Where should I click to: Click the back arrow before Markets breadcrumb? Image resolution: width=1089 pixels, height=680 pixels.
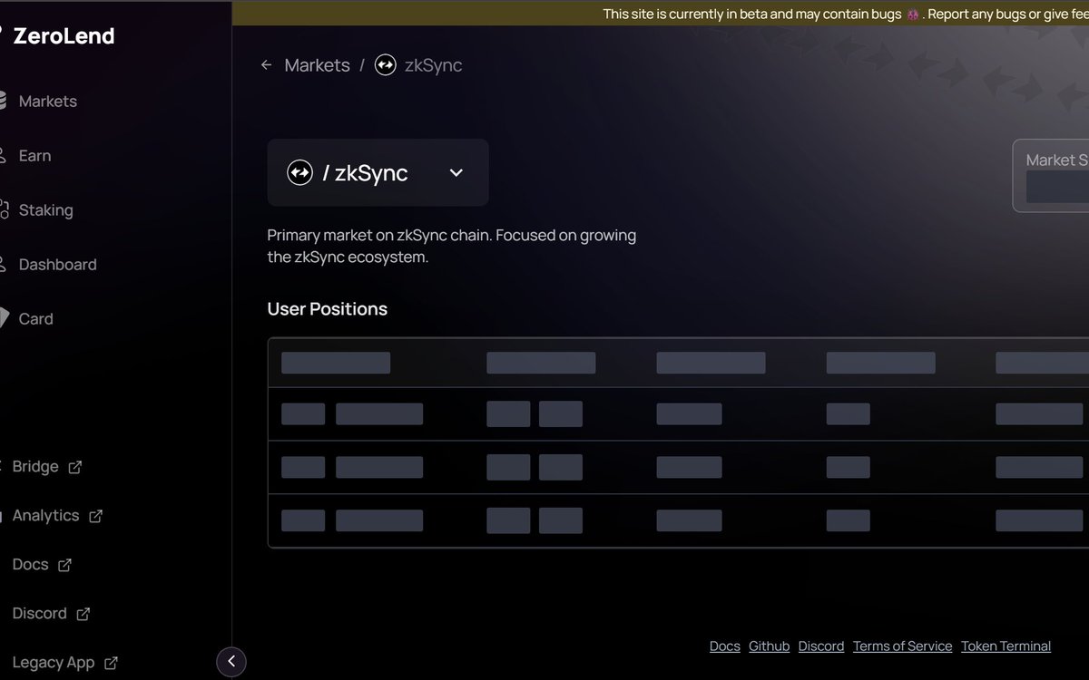(x=266, y=65)
